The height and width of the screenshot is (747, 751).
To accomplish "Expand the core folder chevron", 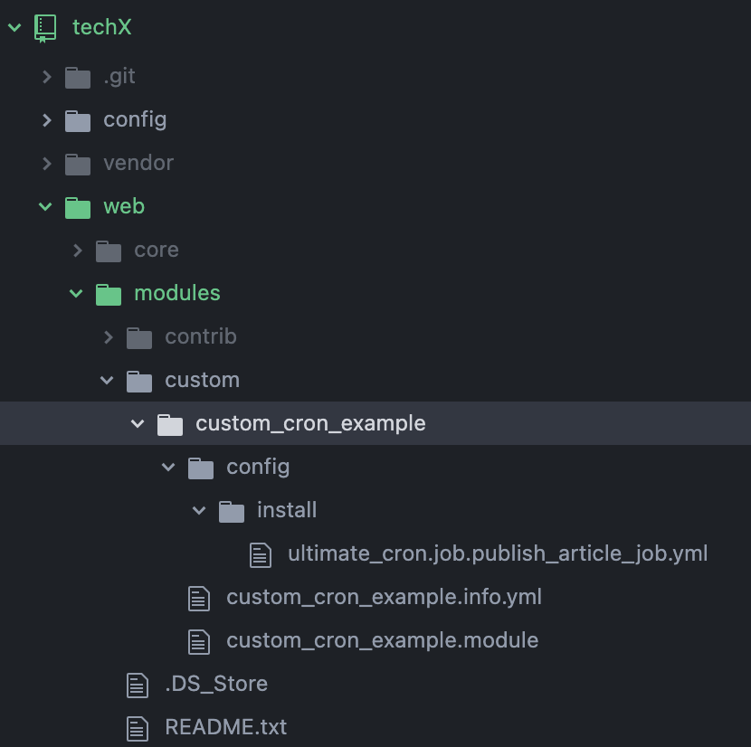I will click(x=77, y=251).
